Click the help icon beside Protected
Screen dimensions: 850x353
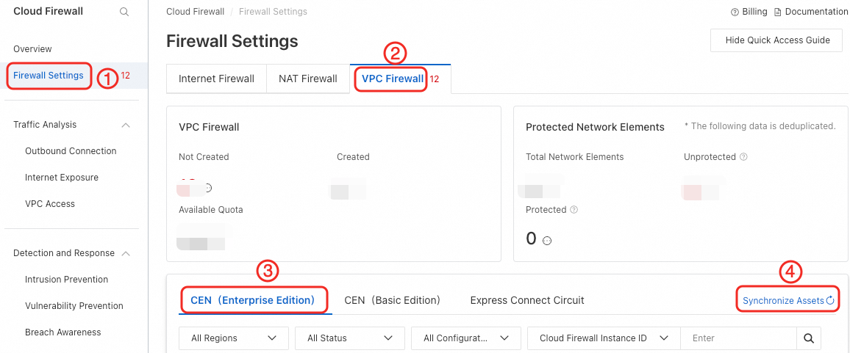click(574, 210)
